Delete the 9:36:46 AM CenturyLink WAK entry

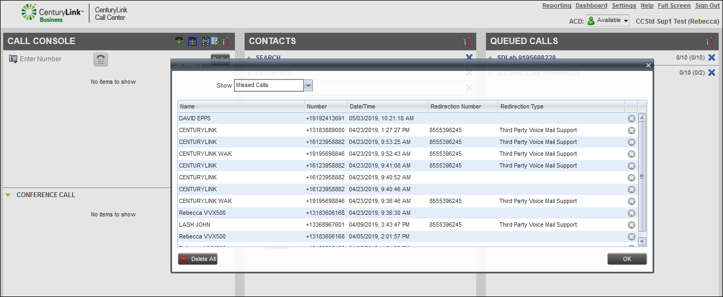pyautogui.click(x=632, y=201)
